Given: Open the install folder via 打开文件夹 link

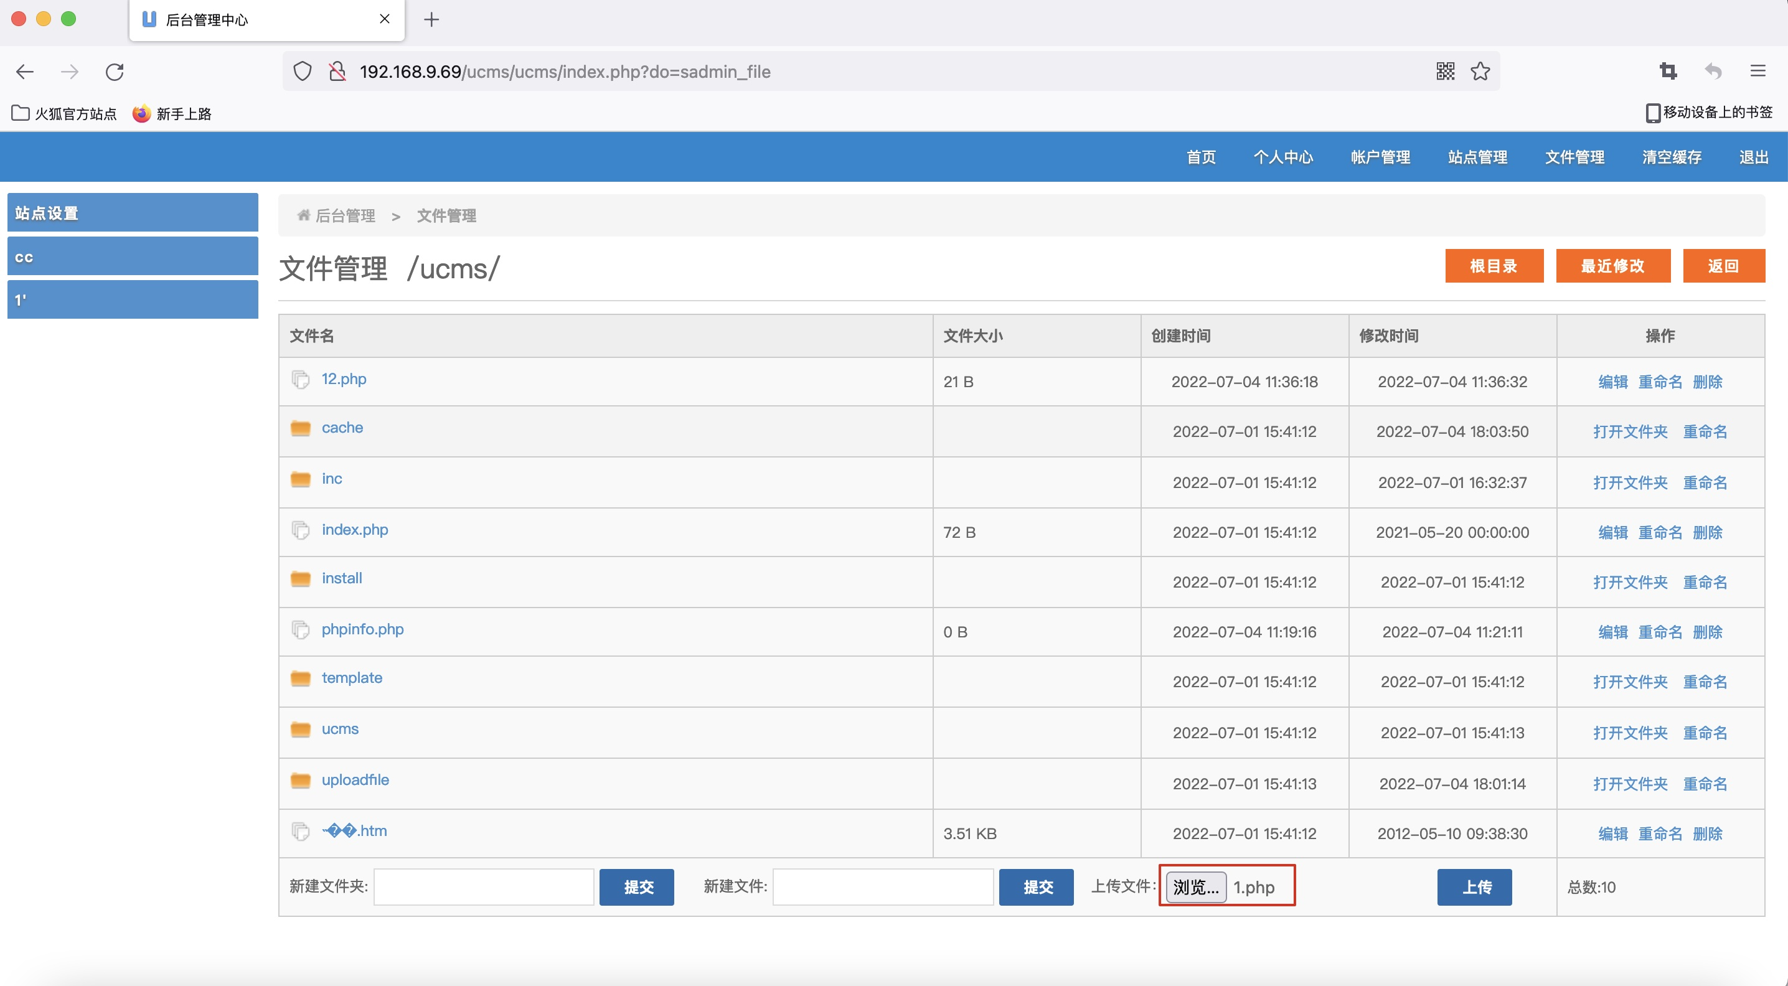Looking at the screenshot, I should click(1630, 582).
